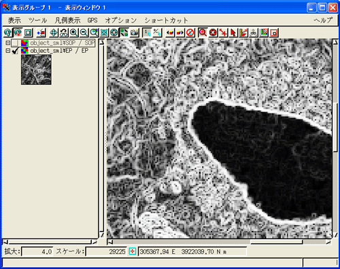Click the small red crosshair coordinate button
The height and width of the screenshot is (269, 340).
(133, 251)
